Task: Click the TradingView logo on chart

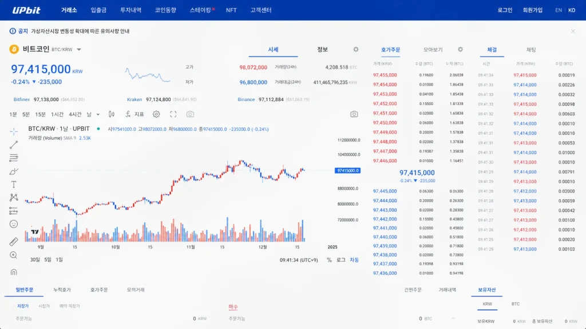Action: coord(35,232)
